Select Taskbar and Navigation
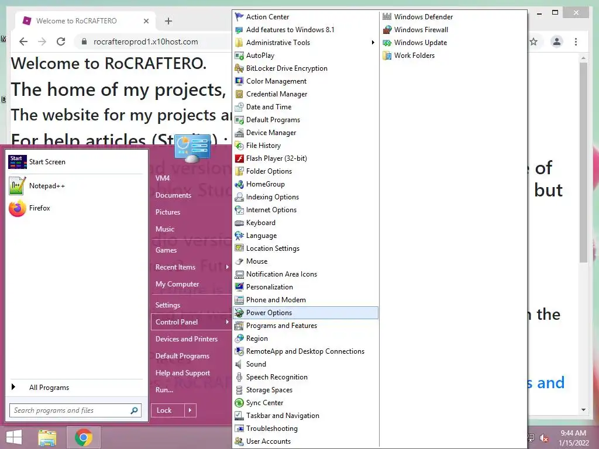Screen dimensions: 599x449 [x=283, y=416]
